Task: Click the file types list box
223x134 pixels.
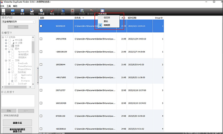Action: coord(18,101)
